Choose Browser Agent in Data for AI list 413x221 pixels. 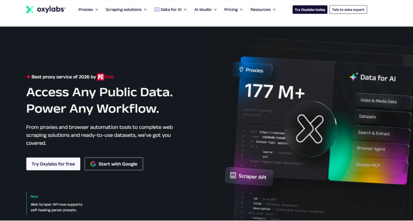(371, 149)
